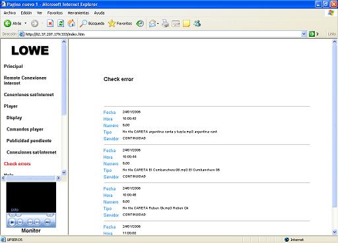Open the Publicidad pendiente sidebar link
338x243 pixels.
(x=29, y=141)
